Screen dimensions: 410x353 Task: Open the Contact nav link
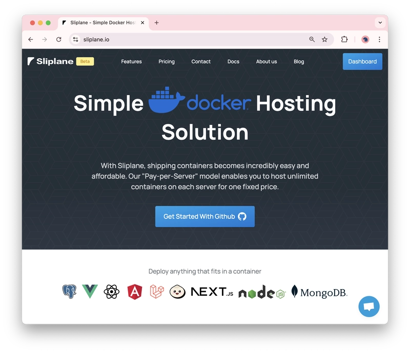[x=201, y=61]
